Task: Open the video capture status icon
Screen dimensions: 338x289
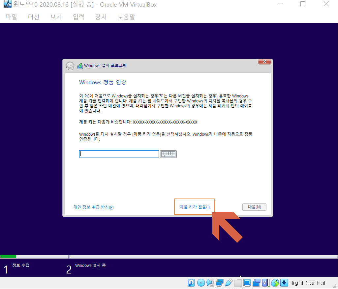Action: [x=257, y=282]
